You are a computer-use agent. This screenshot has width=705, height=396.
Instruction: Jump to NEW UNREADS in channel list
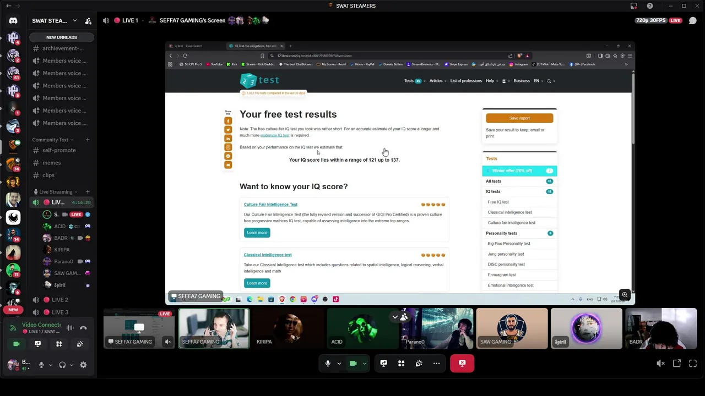[62, 37]
